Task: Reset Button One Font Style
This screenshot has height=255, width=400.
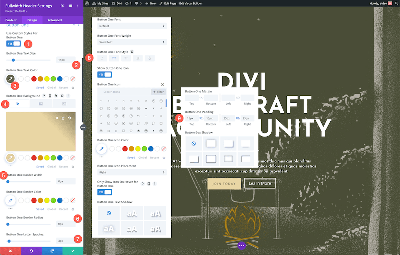Action: tap(132, 52)
